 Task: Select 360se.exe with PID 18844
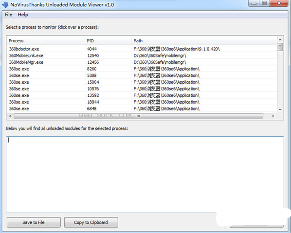coord(142,102)
